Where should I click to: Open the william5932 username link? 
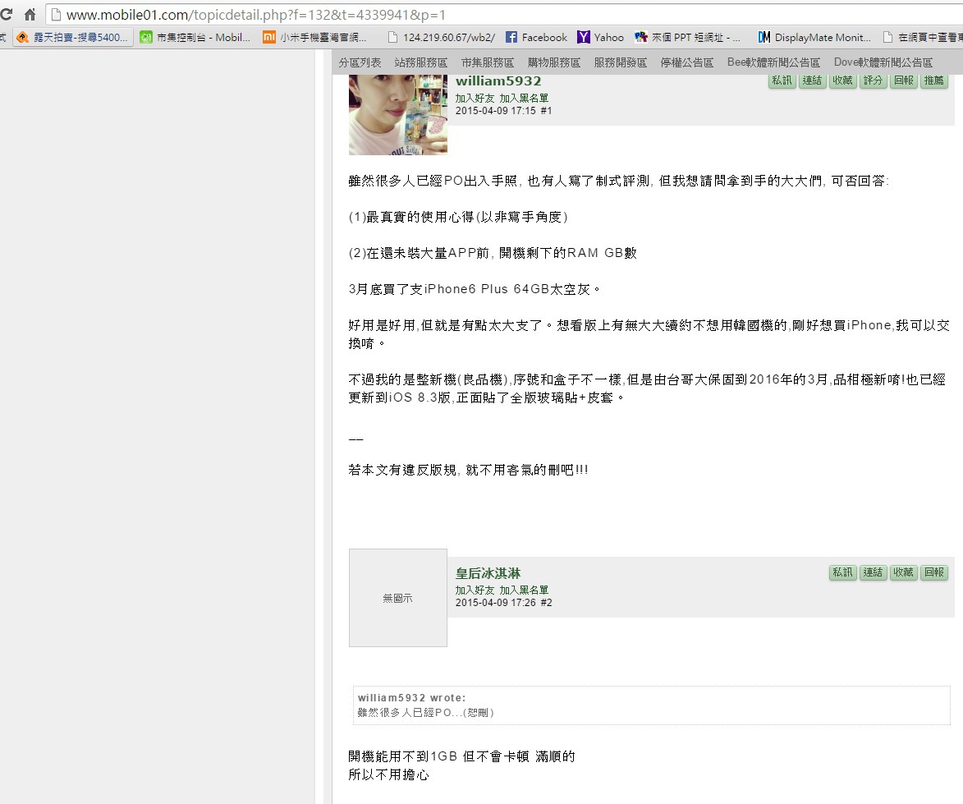(498, 81)
